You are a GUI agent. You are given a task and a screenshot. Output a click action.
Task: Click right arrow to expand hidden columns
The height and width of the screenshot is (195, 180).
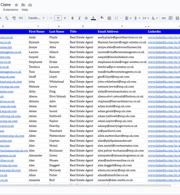(x=149, y=26)
